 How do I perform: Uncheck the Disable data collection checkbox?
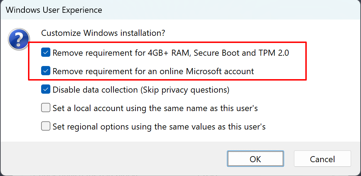(x=45, y=90)
